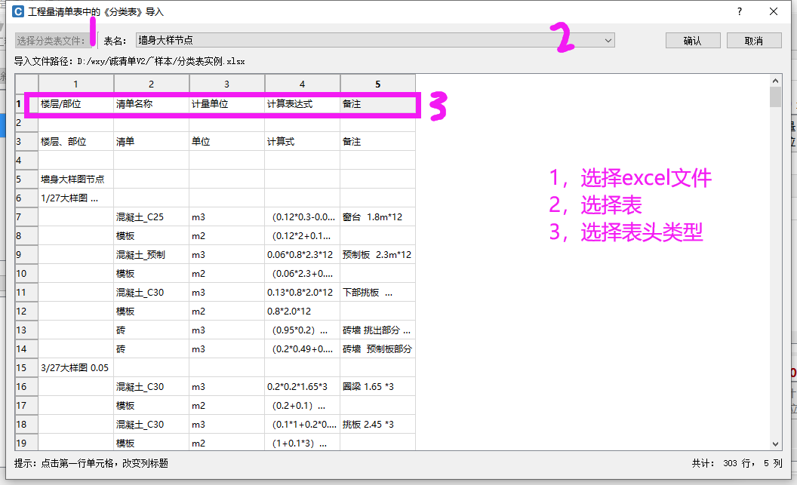Screen dimensions: 797x485
Task: Click cell 0.06*0.8*2.3*12
Action: 303,254
